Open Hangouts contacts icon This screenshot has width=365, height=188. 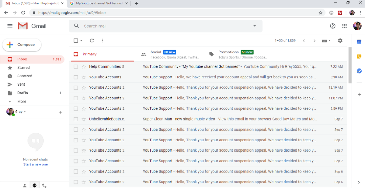(x=25, y=185)
